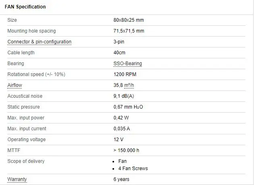The image size is (254, 185).
Task: Click the Connector & pin-configuration glossary link
Action: (x=39, y=42)
